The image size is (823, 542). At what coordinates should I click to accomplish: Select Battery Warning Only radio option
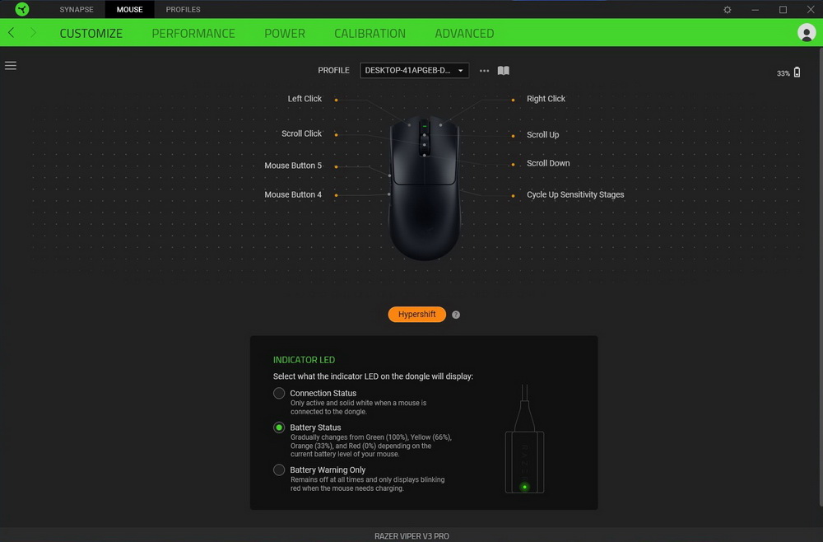coord(279,470)
